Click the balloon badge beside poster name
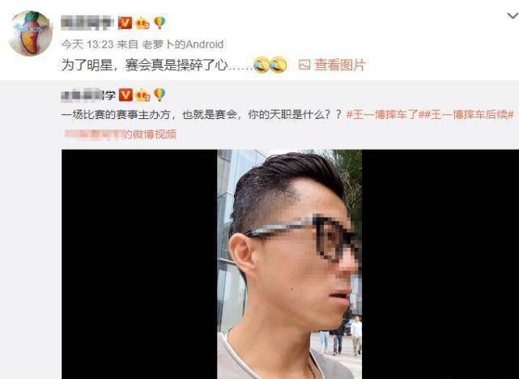The image size is (519, 379). [160, 23]
